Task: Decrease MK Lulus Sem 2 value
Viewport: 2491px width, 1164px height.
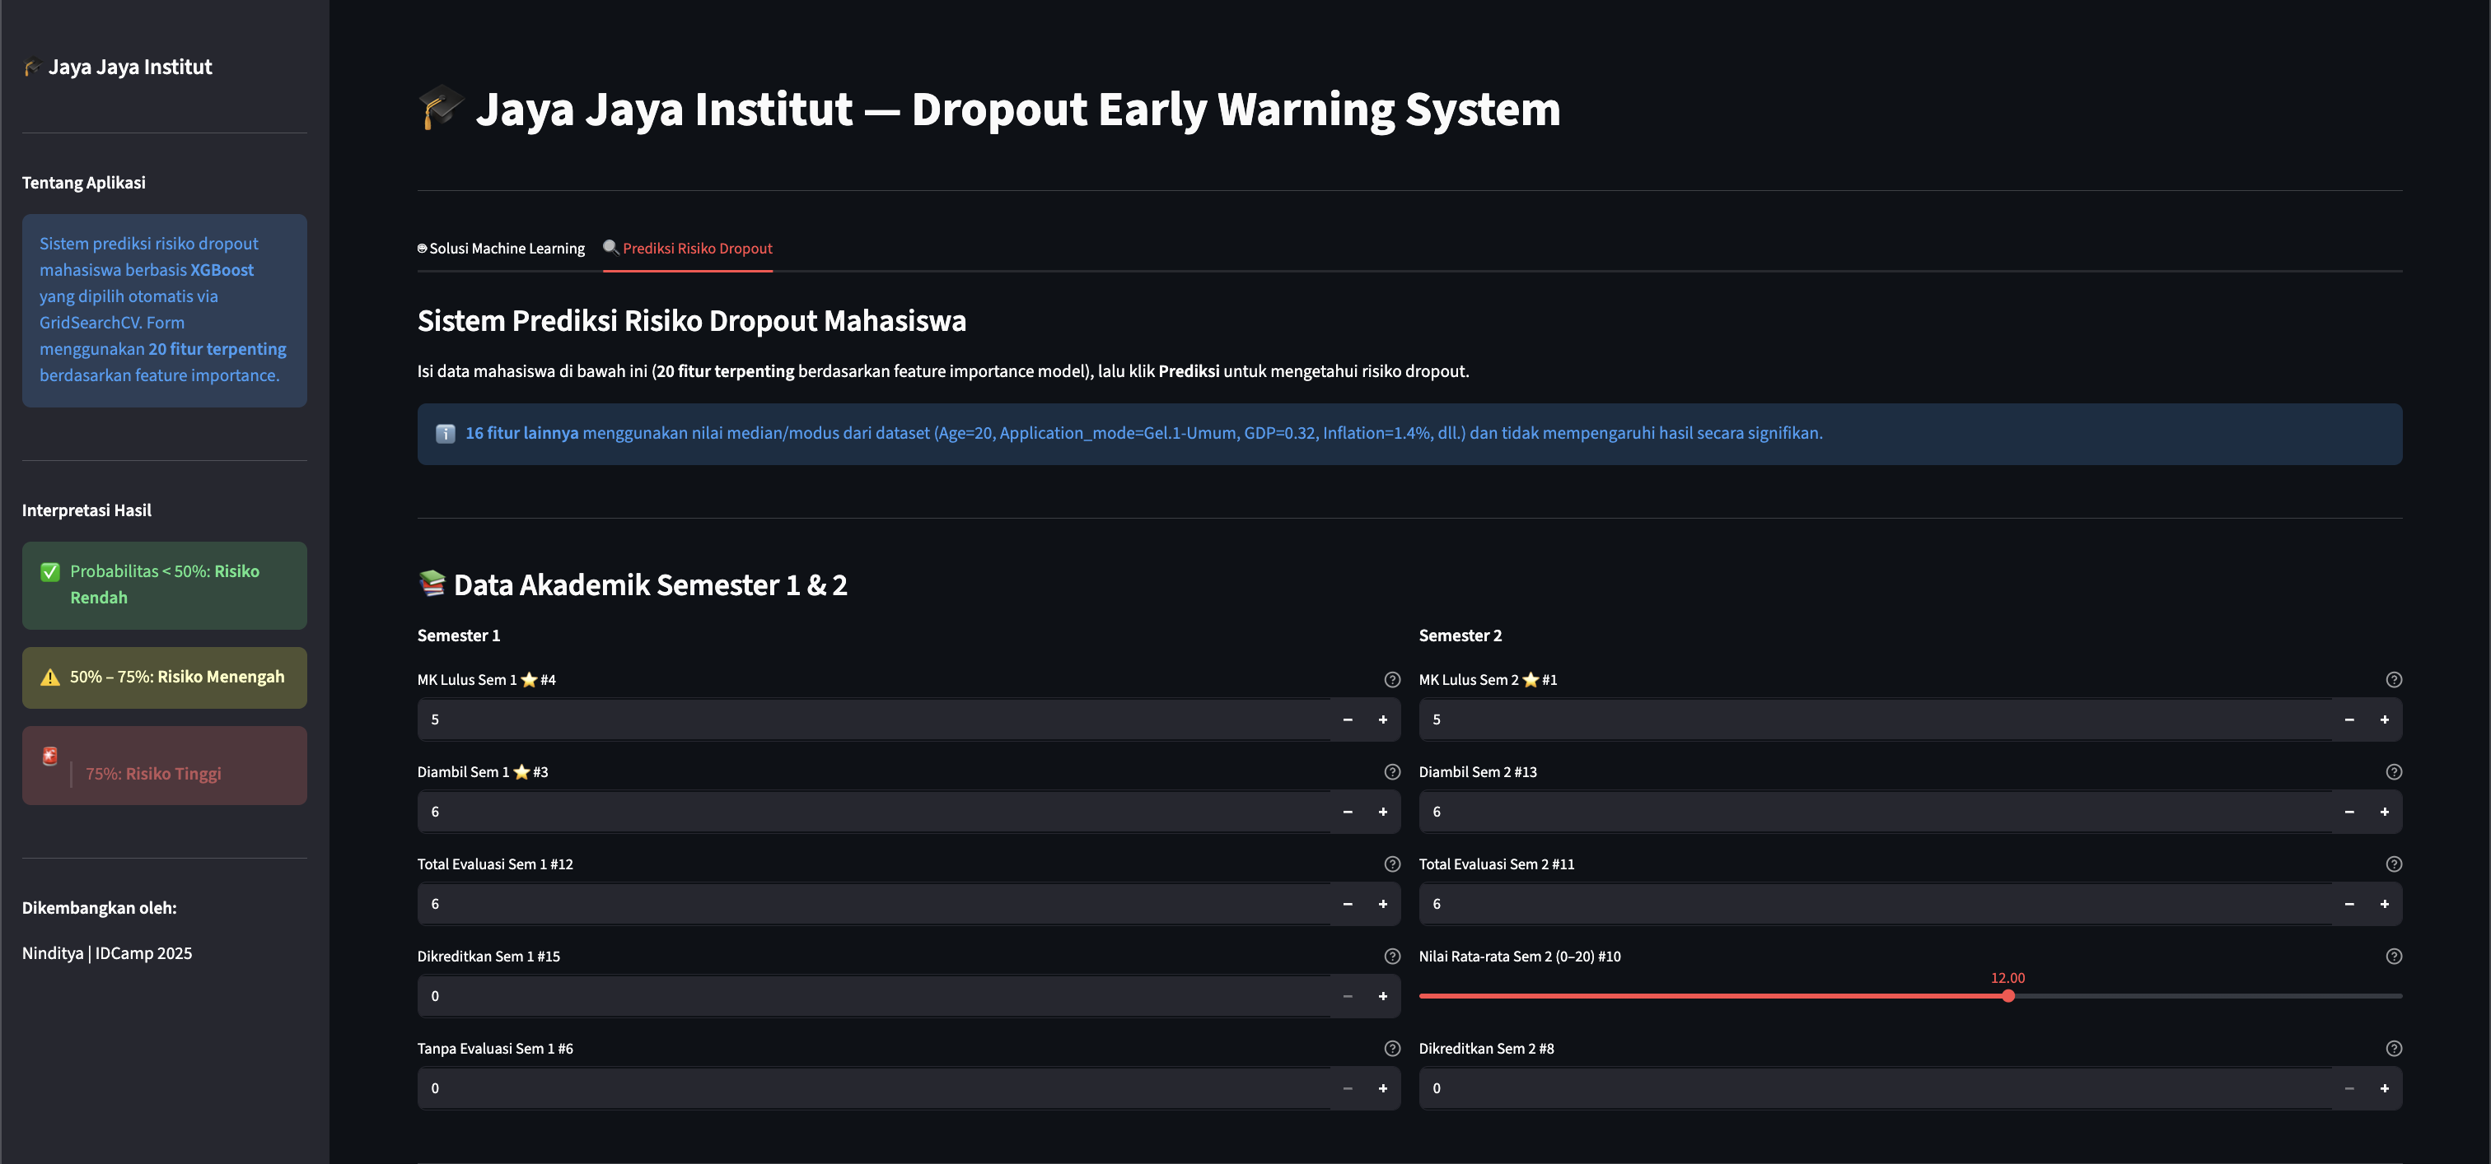Action: click(x=2348, y=719)
